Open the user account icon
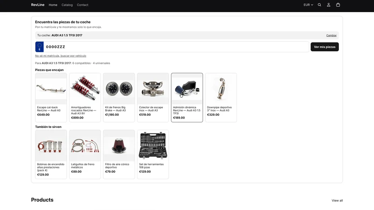This screenshot has height=210, width=374. click(329, 5)
